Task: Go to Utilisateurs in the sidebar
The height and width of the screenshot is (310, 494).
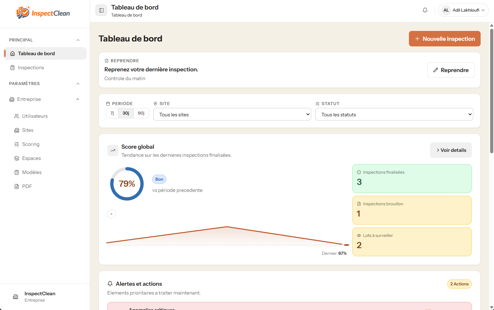Action: point(35,116)
